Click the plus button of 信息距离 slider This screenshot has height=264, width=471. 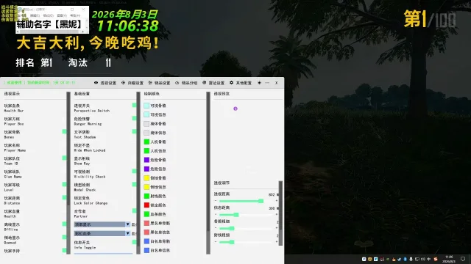[x=277, y=215]
